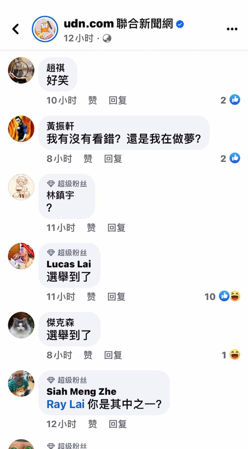Reply to 趙祺's comment via 回复
Screen dimensions: 248x449
pos(118,100)
